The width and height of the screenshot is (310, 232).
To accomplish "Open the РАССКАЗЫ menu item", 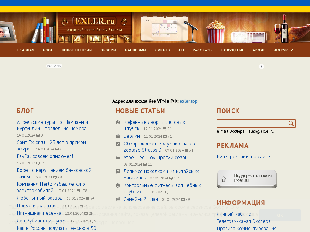I will (x=203, y=50).
